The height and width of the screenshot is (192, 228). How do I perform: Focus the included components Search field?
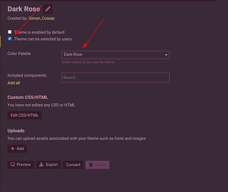tap(115, 78)
